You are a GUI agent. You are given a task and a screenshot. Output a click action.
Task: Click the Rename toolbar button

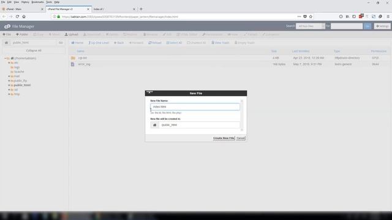150,34
